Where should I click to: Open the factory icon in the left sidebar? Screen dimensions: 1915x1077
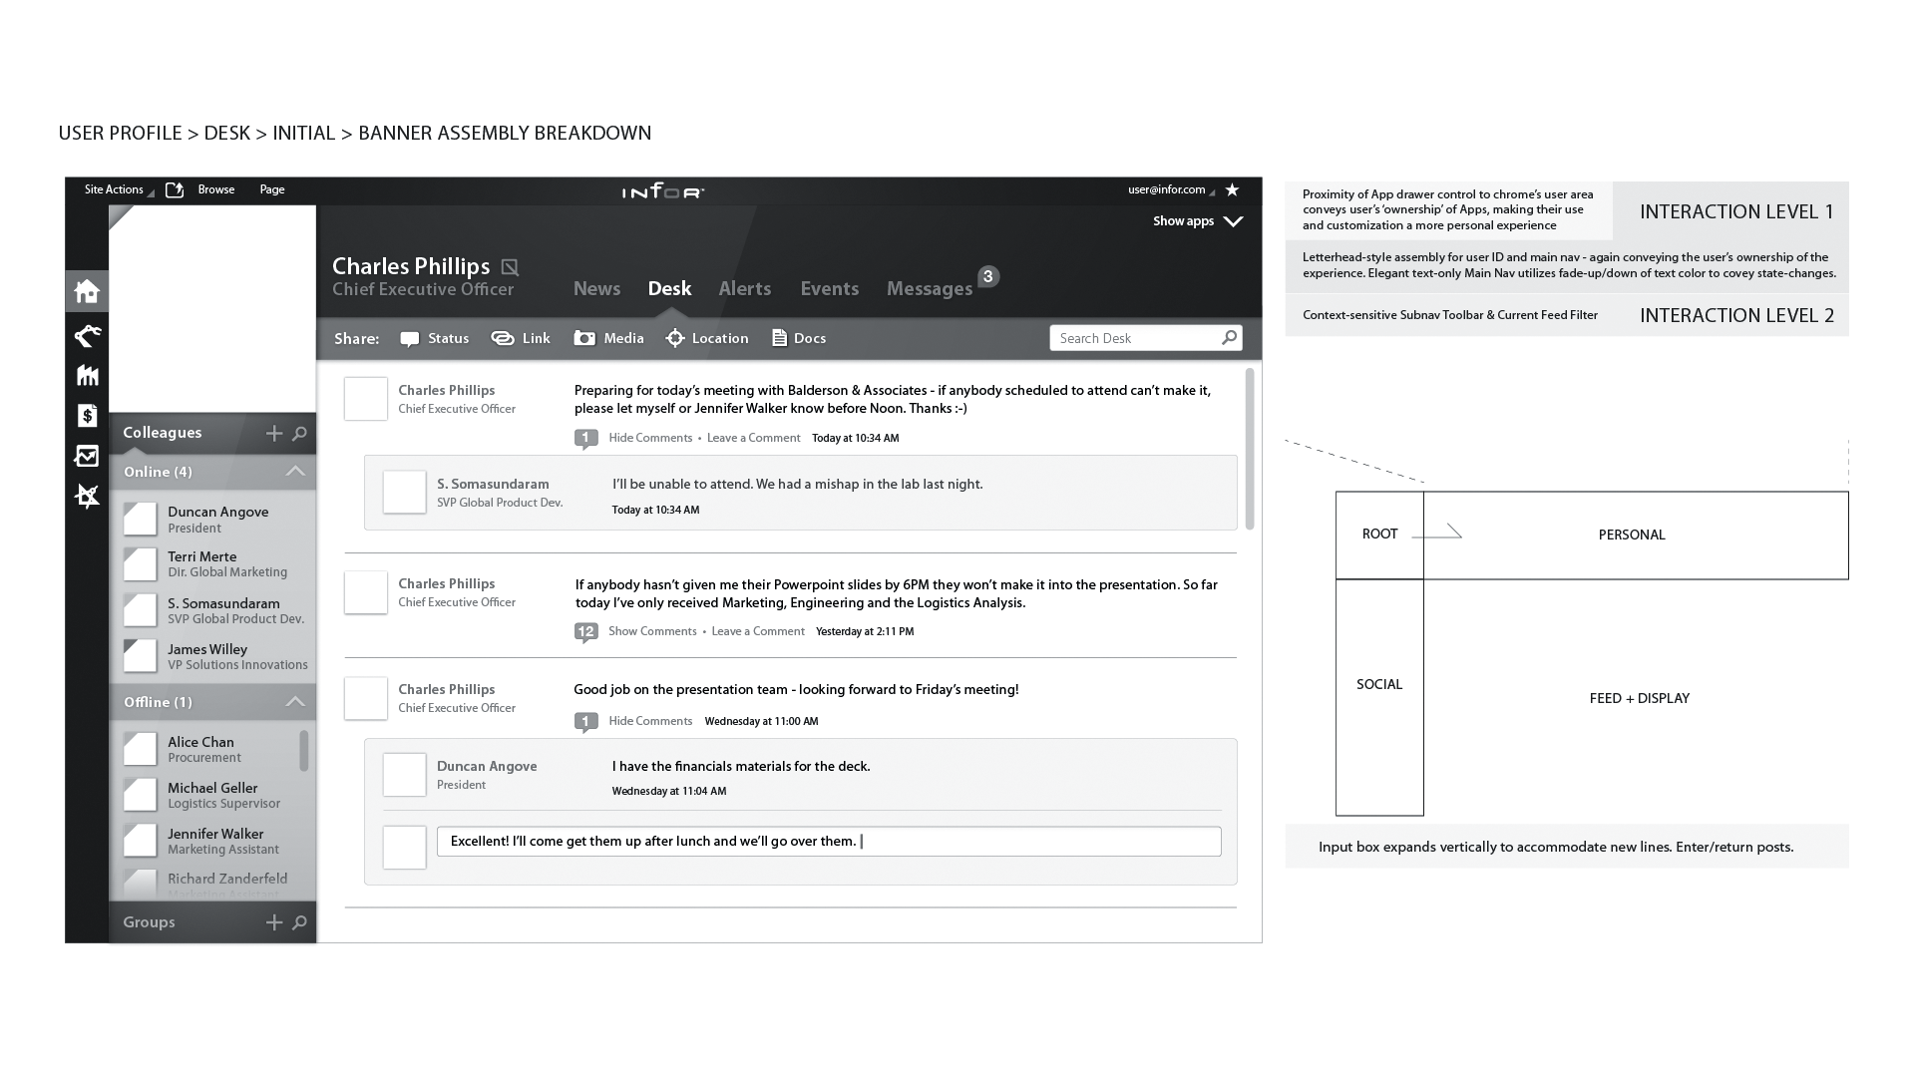87,375
